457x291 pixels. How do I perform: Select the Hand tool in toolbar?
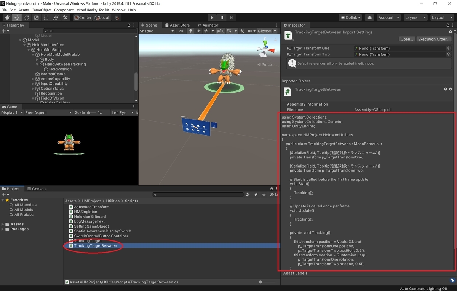(x=7, y=17)
